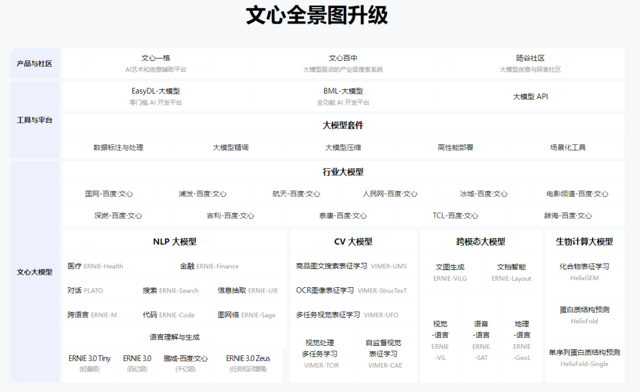Image resolution: width=640 pixels, height=392 pixels.
Task: Select the 高性能部署 toolkit item
Action: [x=455, y=147]
